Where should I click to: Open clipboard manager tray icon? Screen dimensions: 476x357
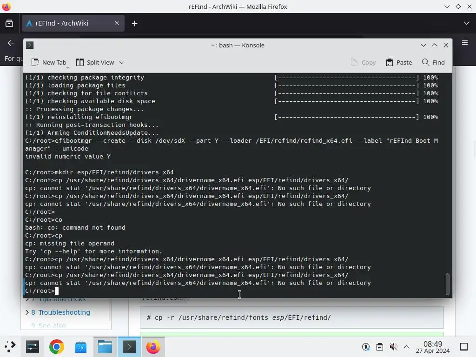tap(380, 347)
